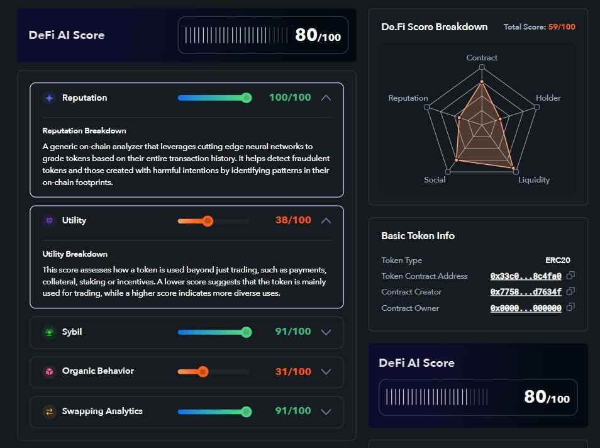Click the De.Fi Score Breakdown heading
The image size is (600, 448).
(435, 27)
